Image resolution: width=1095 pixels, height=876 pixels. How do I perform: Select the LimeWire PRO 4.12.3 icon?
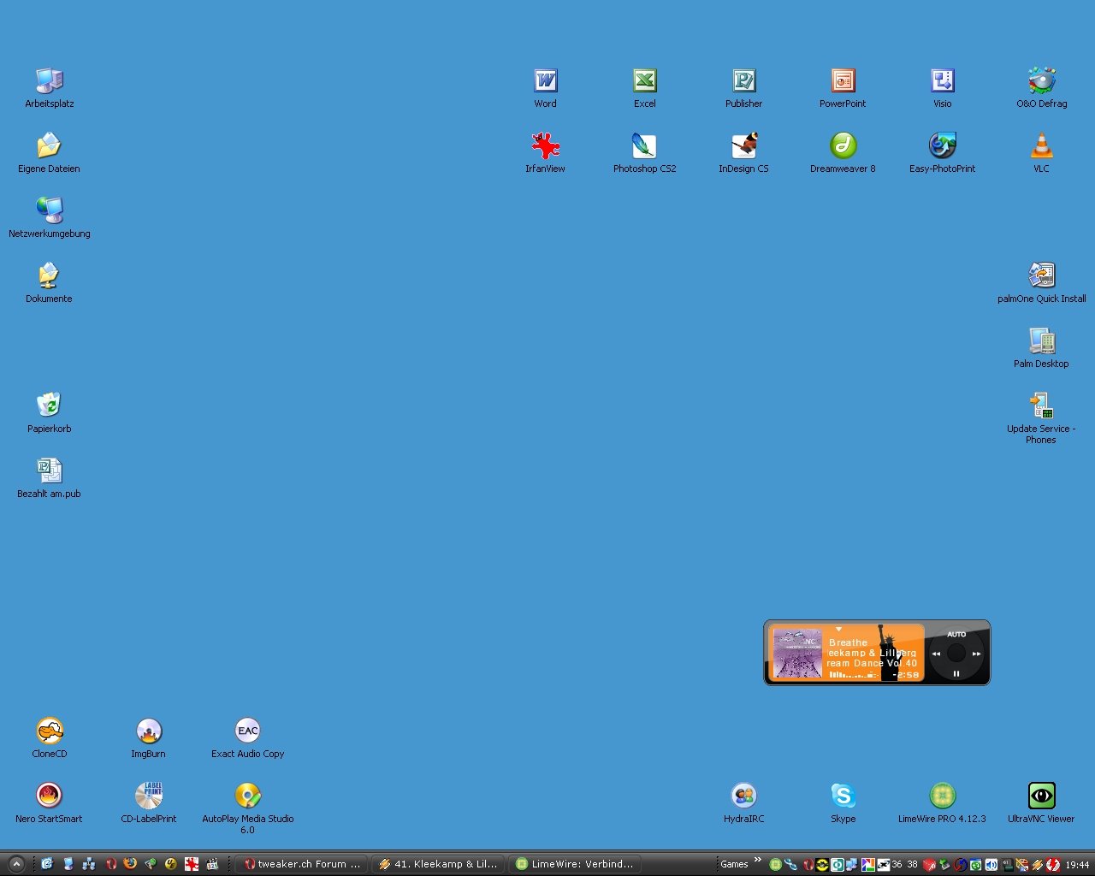tap(942, 796)
